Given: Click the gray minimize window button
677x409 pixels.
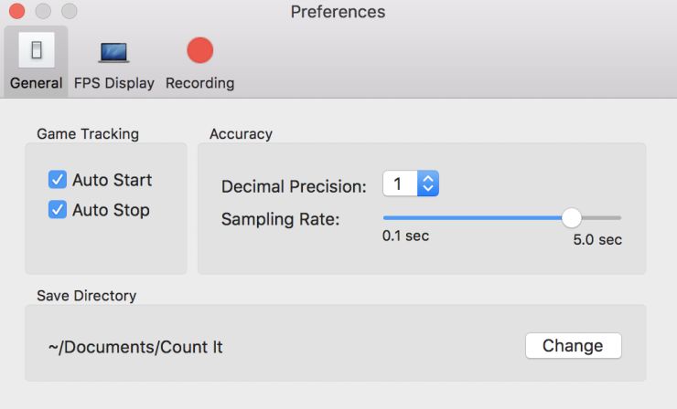Looking at the screenshot, I should [x=43, y=13].
